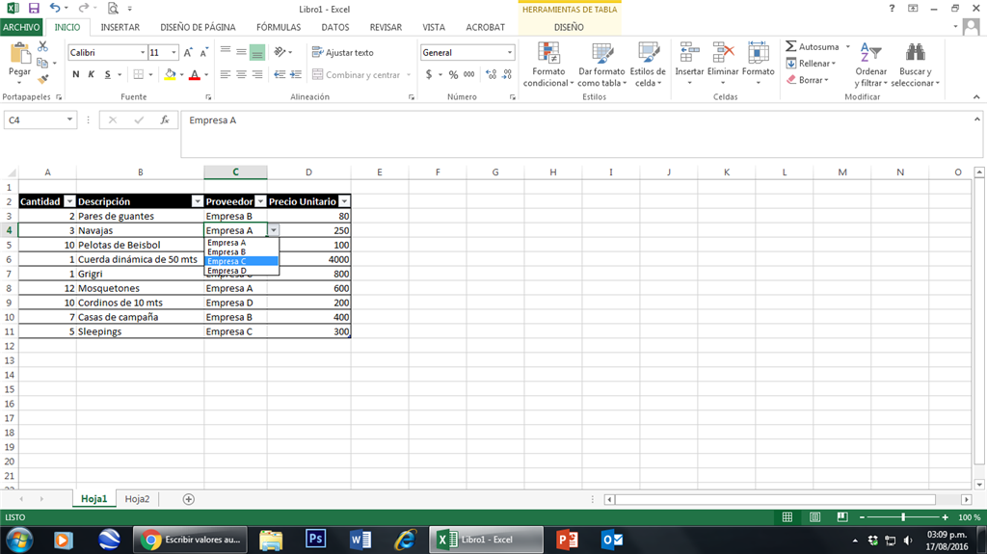Toggle Ajustar texto wrap
The height and width of the screenshot is (554, 987).
coord(343,53)
